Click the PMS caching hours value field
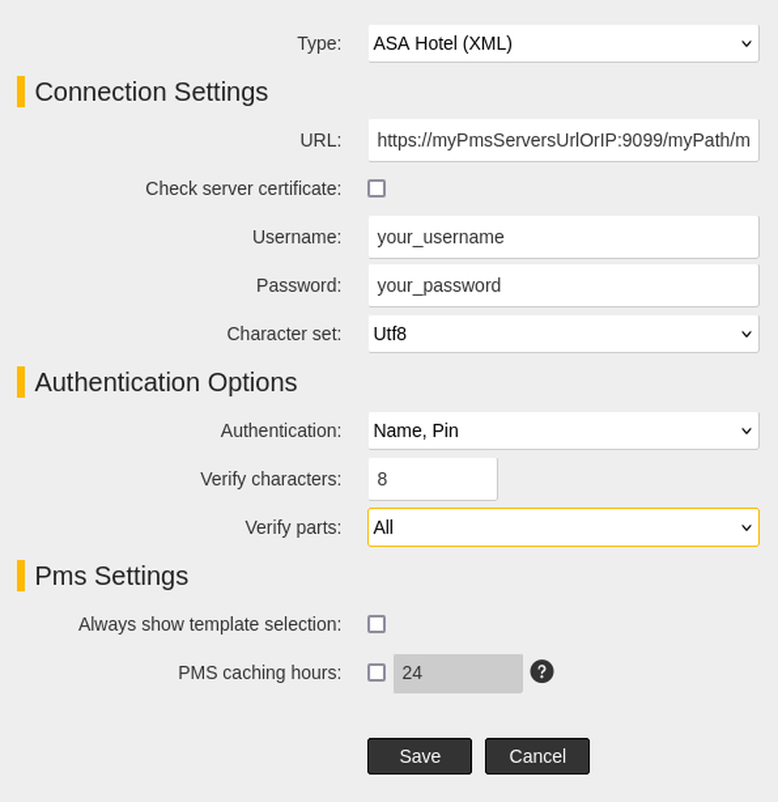The height and width of the screenshot is (802, 778). tap(458, 673)
